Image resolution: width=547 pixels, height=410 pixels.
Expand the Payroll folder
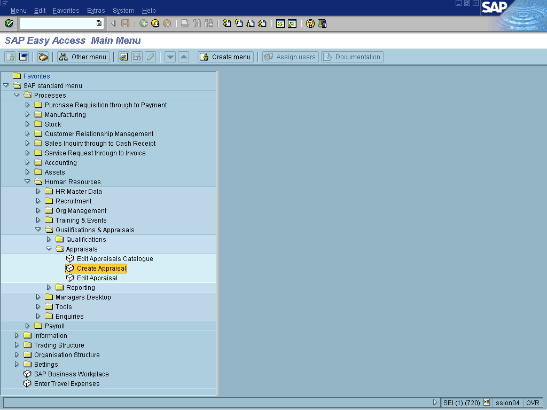(x=28, y=326)
